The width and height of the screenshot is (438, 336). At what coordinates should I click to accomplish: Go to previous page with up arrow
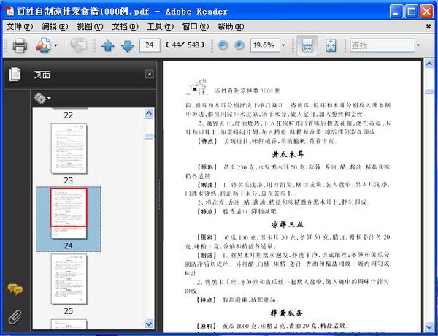pyautogui.click(x=108, y=46)
